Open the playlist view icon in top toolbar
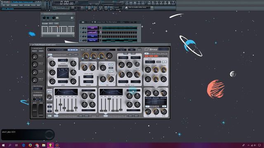The height and width of the screenshot is (148, 264). tap(127, 3)
